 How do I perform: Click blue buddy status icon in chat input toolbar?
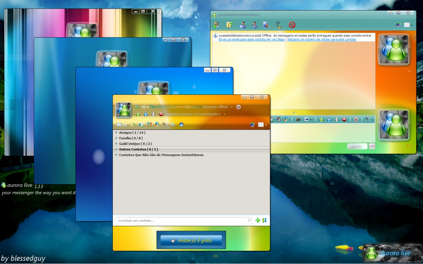[329, 119]
